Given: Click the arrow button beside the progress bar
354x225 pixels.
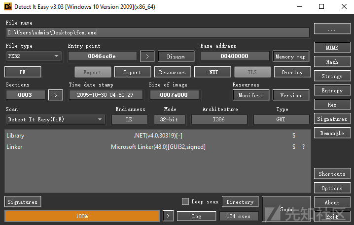Looking at the screenshot, I should 168,216.
